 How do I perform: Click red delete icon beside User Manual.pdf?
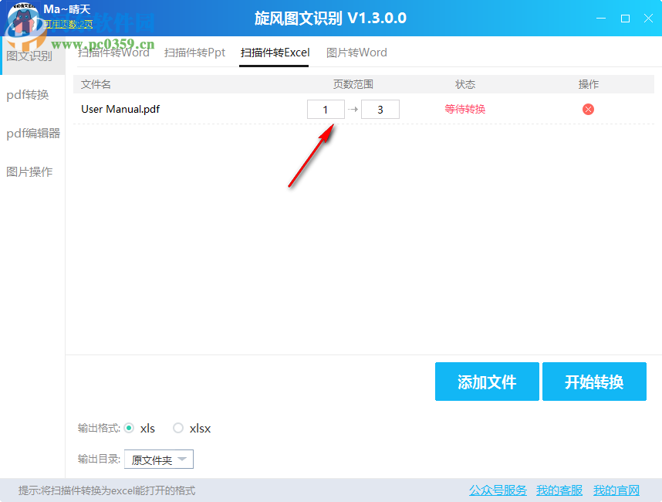pyautogui.click(x=588, y=109)
